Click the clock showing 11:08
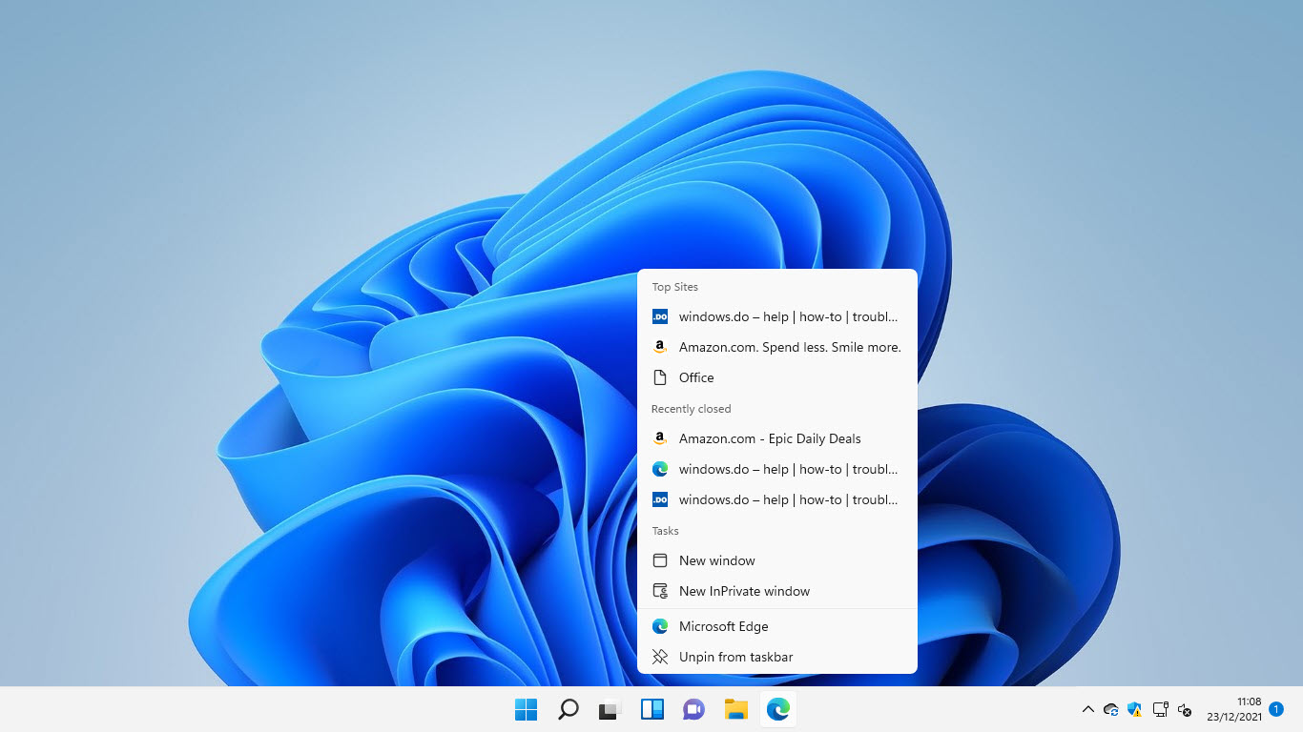 1234,709
